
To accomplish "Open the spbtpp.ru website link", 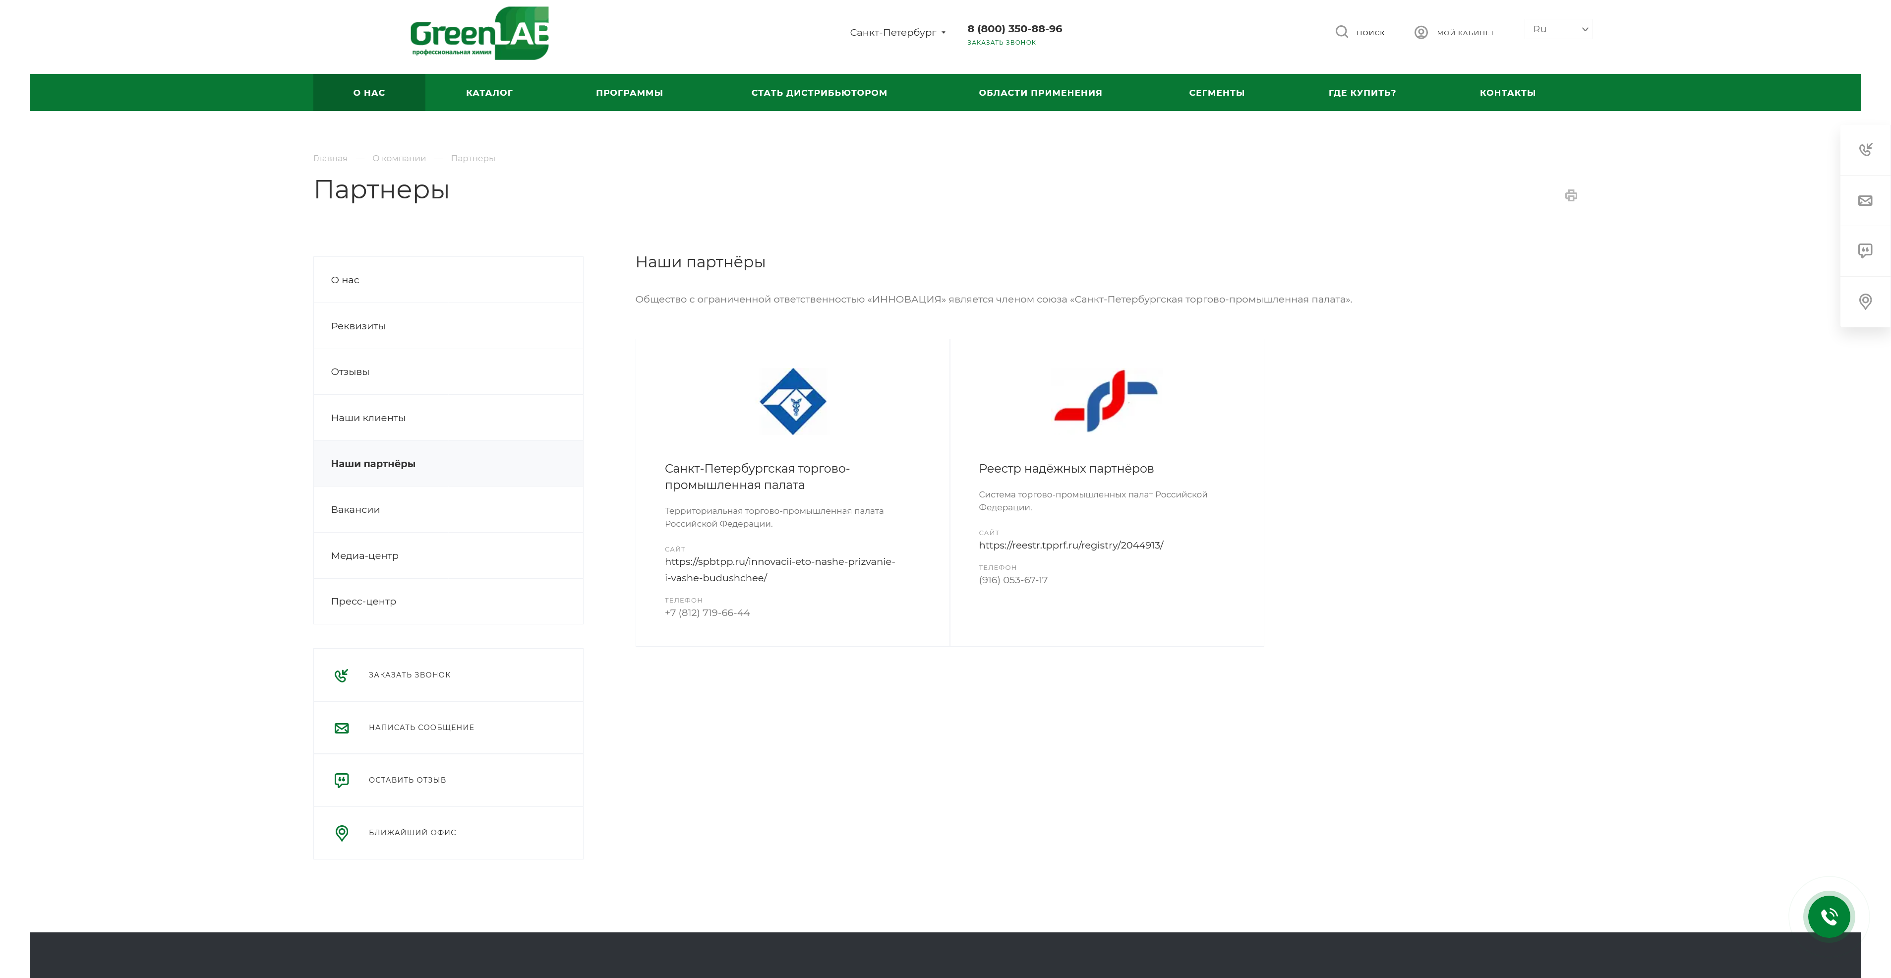I will [x=779, y=570].
